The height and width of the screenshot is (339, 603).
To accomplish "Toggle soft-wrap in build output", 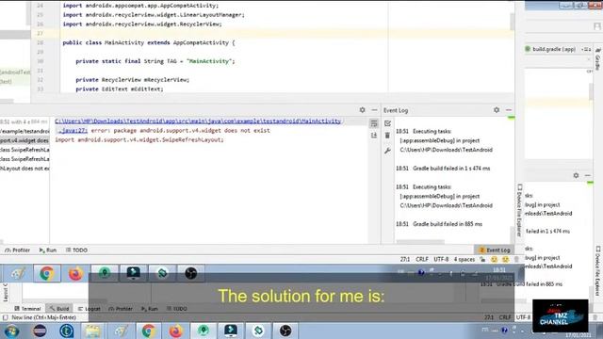I will click(374, 123).
